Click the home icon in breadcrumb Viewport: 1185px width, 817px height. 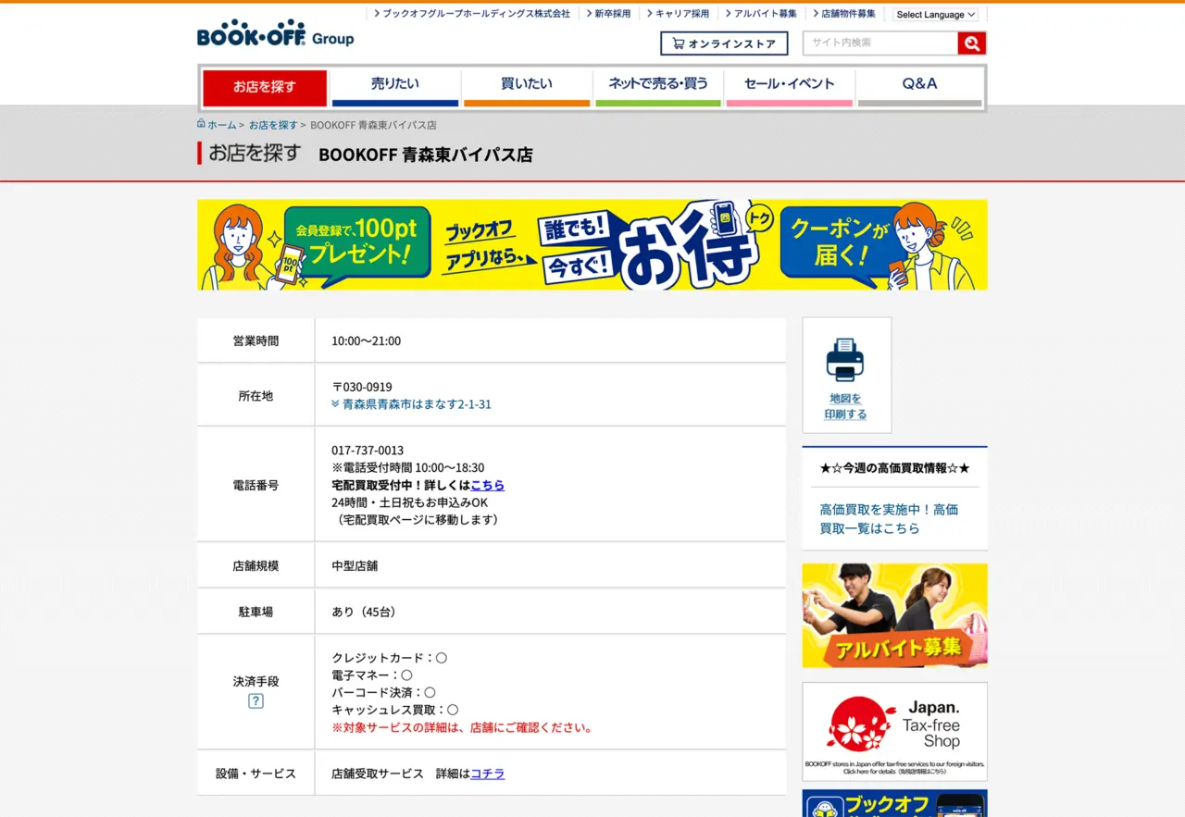(201, 123)
